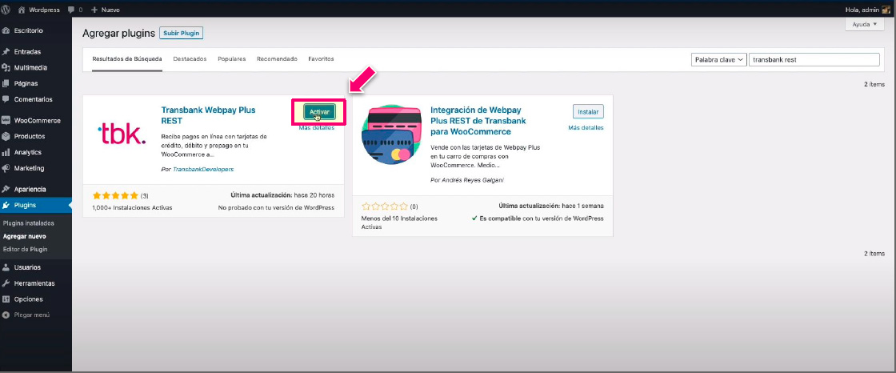Open the Palabra clave dropdown
896x373 pixels.
click(x=719, y=59)
